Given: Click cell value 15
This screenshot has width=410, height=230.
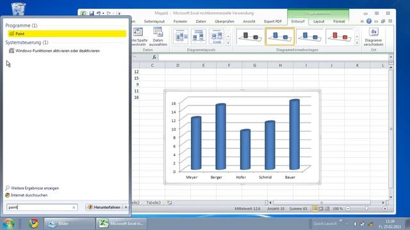Looking at the screenshot, I should [x=136, y=78].
